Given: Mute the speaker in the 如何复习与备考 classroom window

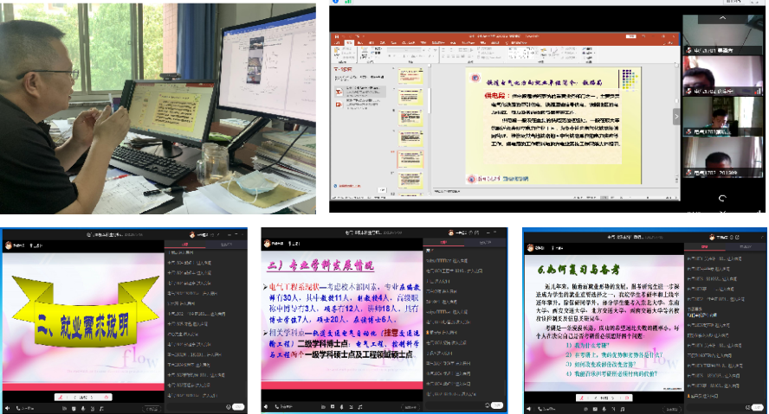Looking at the screenshot, I should click(x=528, y=408).
